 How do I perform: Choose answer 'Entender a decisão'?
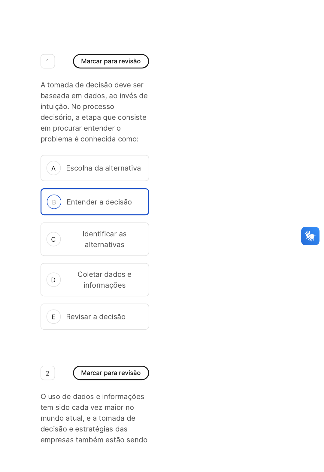(x=95, y=202)
